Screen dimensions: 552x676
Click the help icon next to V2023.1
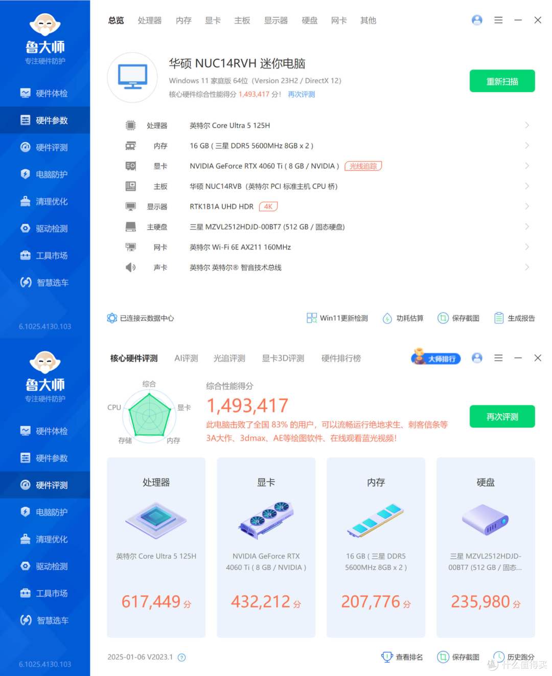click(x=181, y=658)
